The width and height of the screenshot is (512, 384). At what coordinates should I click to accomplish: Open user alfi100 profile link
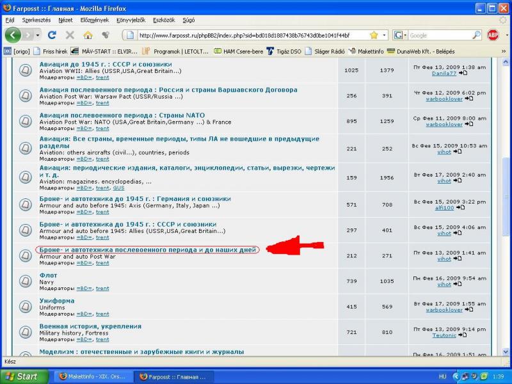click(444, 208)
